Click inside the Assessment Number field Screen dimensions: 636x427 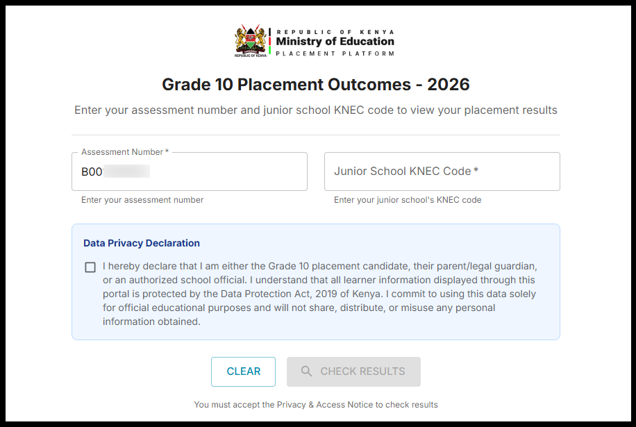pos(189,171)
